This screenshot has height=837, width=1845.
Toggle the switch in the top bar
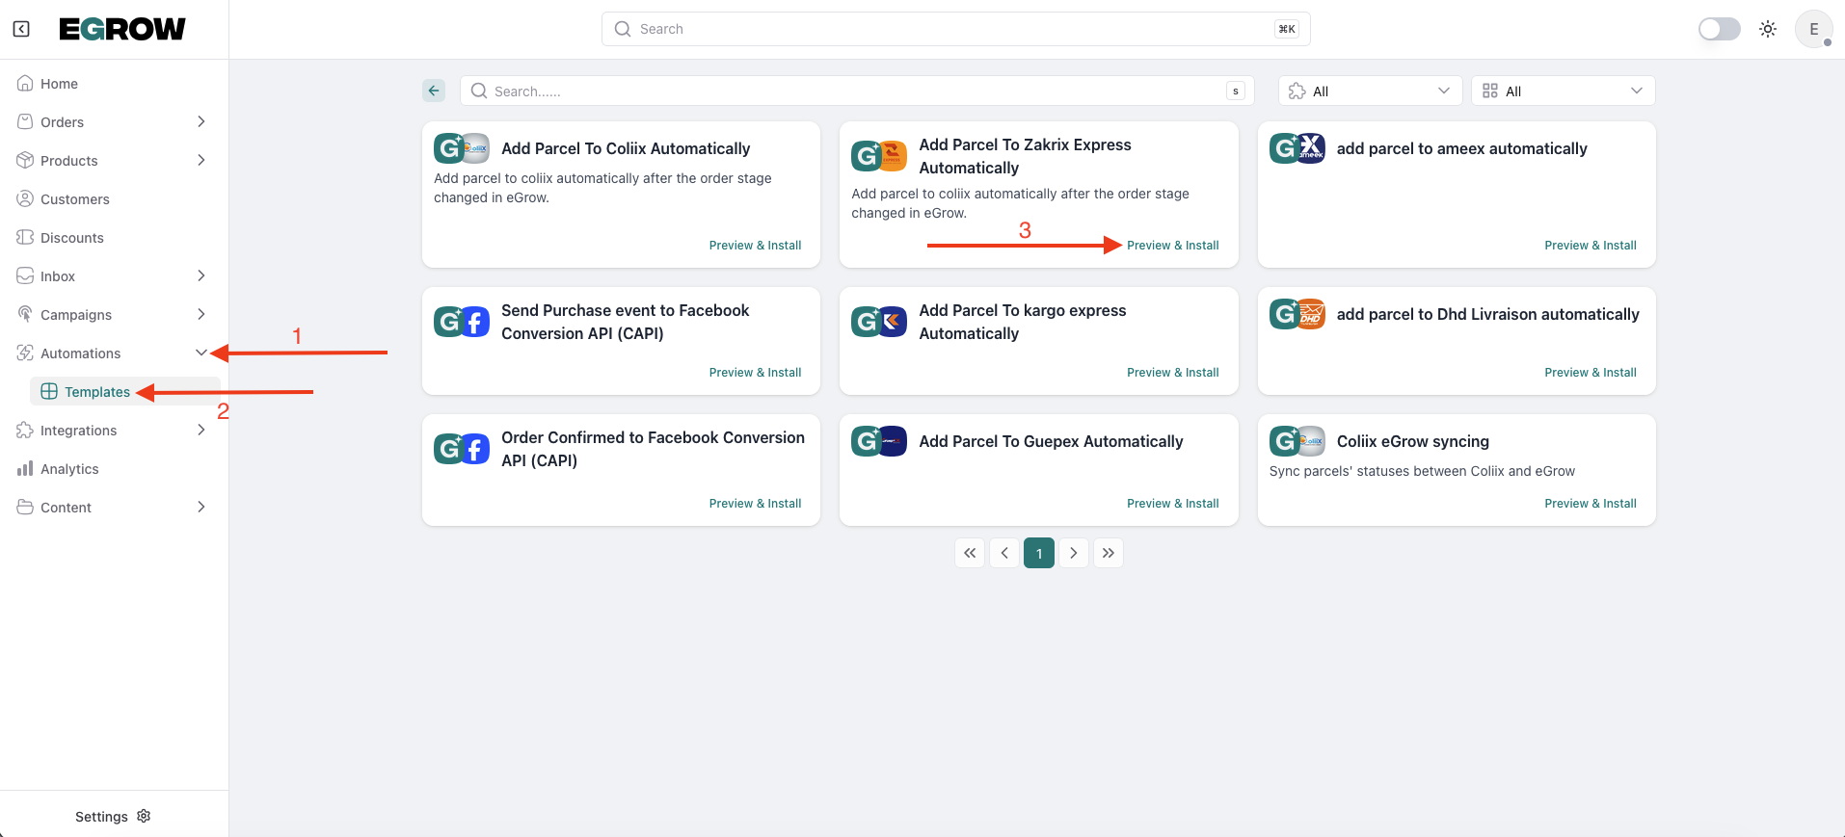[x=1719, y=29]
